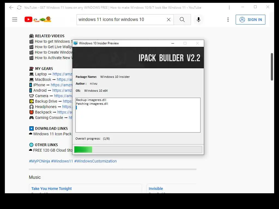Viewport: 279px width, 209px height.
Task: Go to YouTube home via logo
Action: (38, 19)
